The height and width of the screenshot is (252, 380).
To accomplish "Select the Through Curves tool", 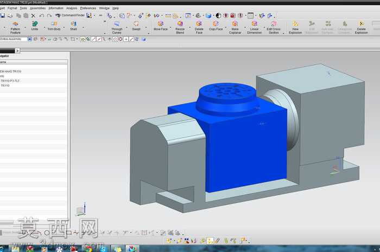I will coord(117,28).
